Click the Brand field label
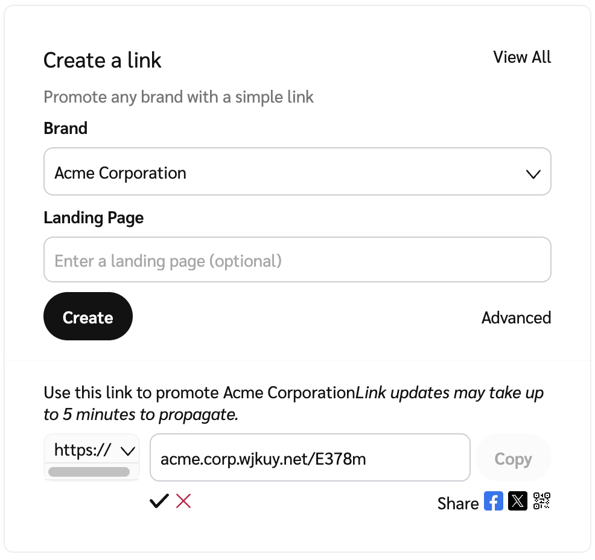 66,129
